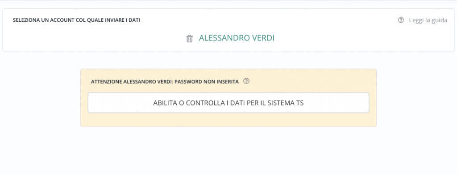The height and width of the screenshot is (174, 457).
Task: Open the question mark next to password warning
Action: tap(246, 81)
